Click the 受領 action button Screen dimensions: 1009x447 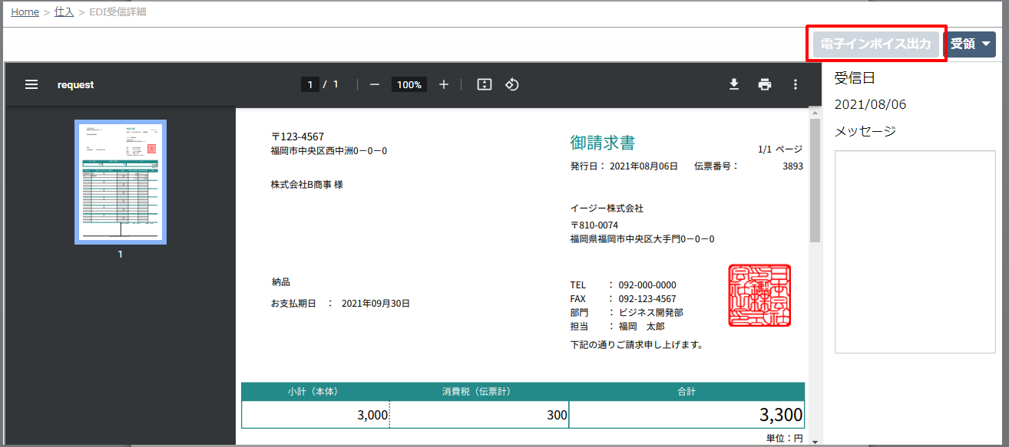pos(966,44)
